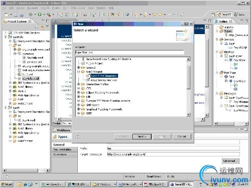This screenshot has width=251, height=188.
Task: Expand the Connection Profiles folder
Action: point(78,84)
